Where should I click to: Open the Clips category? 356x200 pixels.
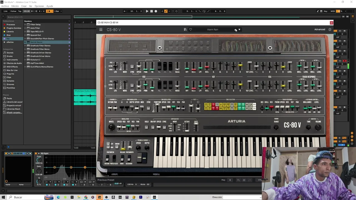pos(9,77)
